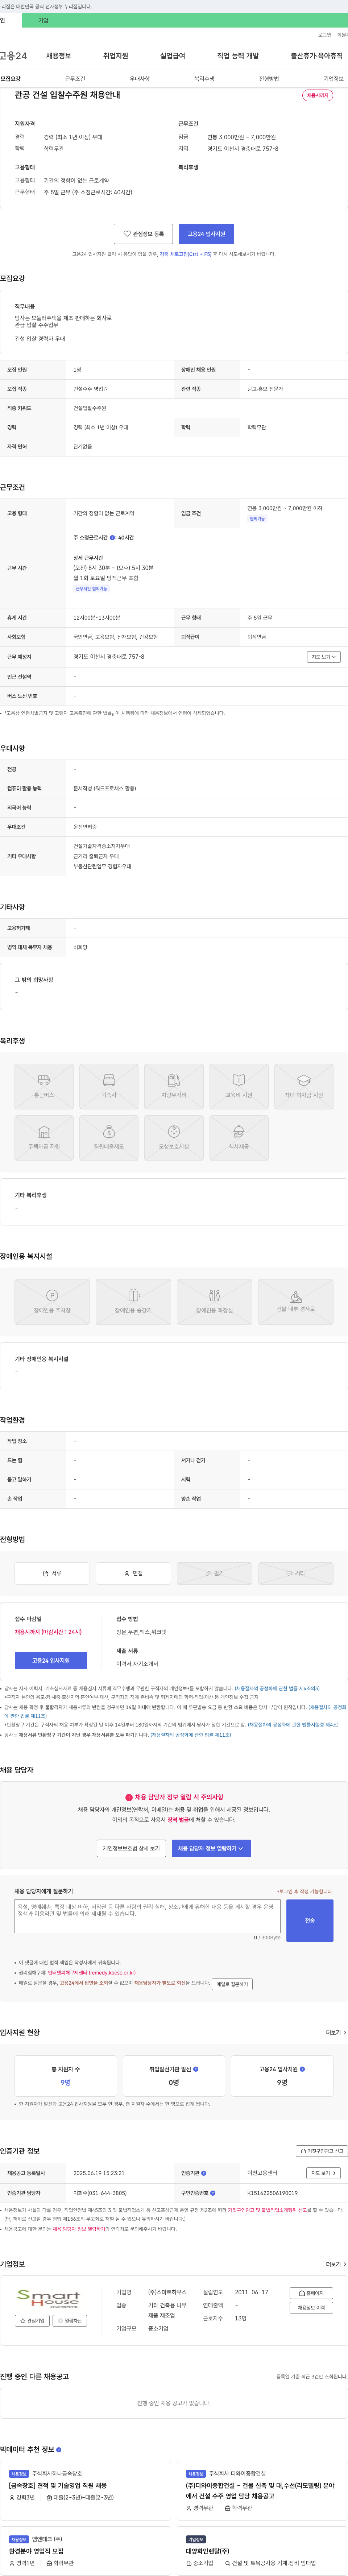Select the 면접 screening method box

[x=133, y=1573]
